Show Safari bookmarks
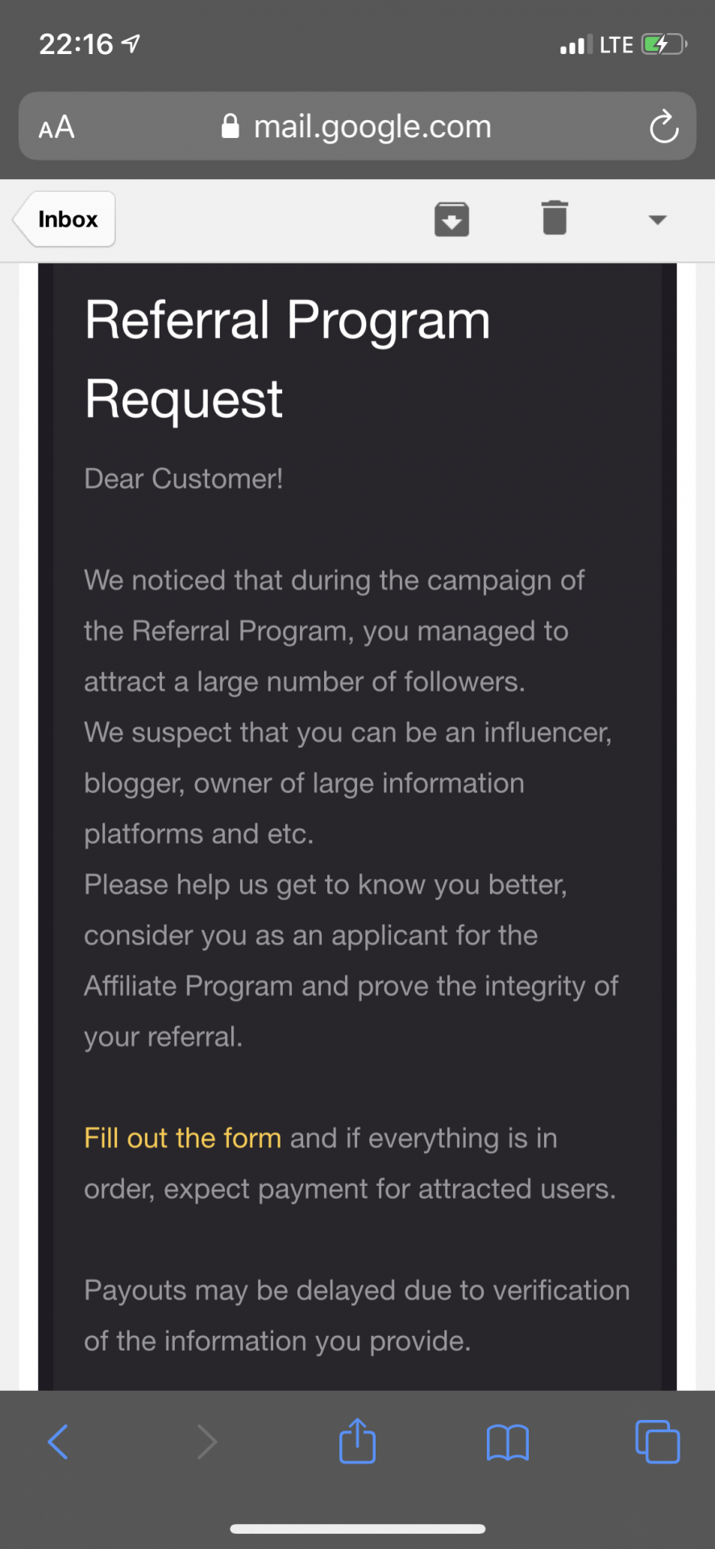Viewport: 715px width, 1549px height. coord(508,1443)
